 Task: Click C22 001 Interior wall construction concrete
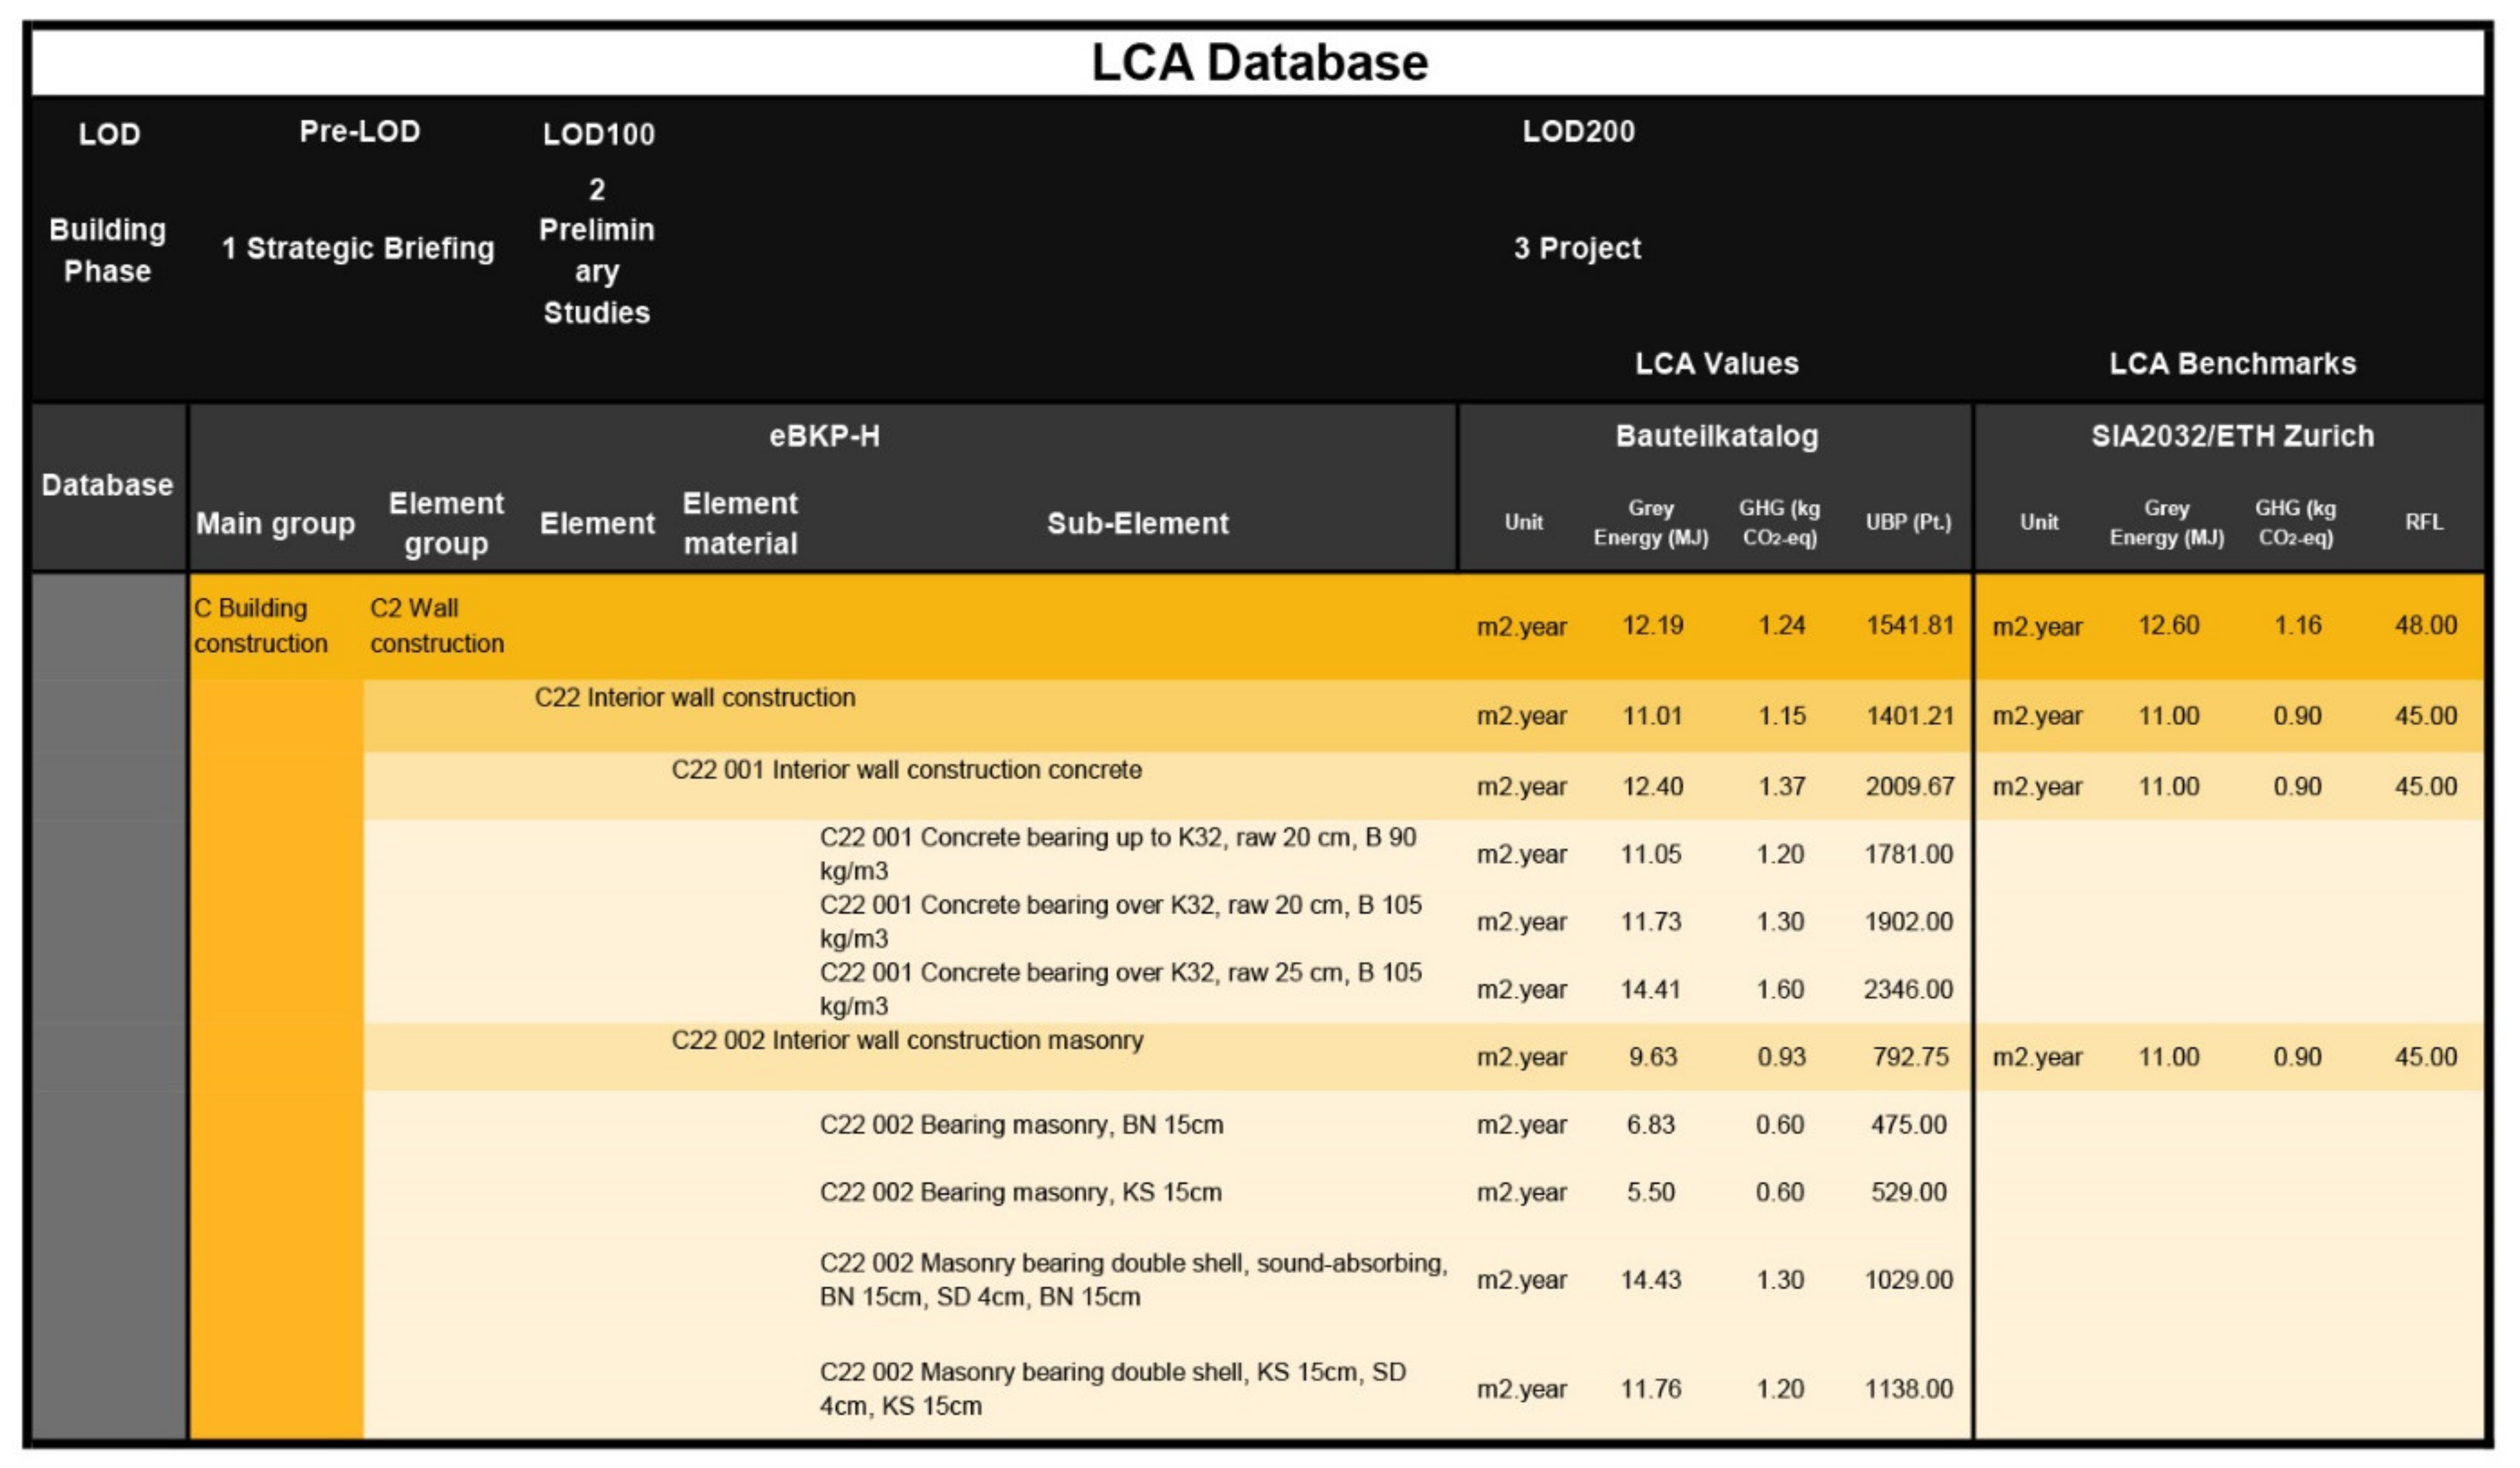(906, 770)
